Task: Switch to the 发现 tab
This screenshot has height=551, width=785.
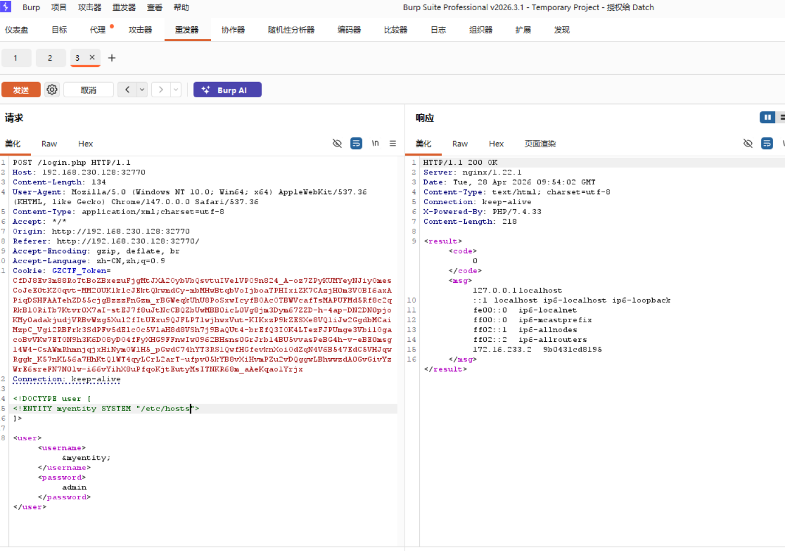Action: [562, 30]
